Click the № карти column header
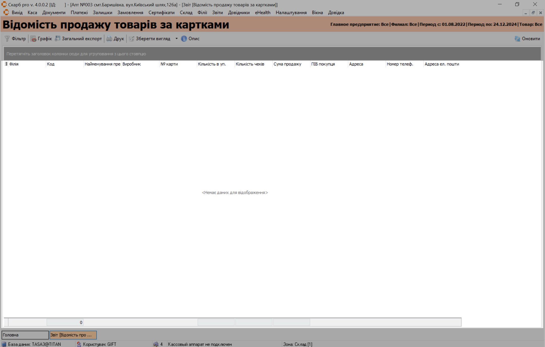The image size is (545, 347). click(169, 64)
